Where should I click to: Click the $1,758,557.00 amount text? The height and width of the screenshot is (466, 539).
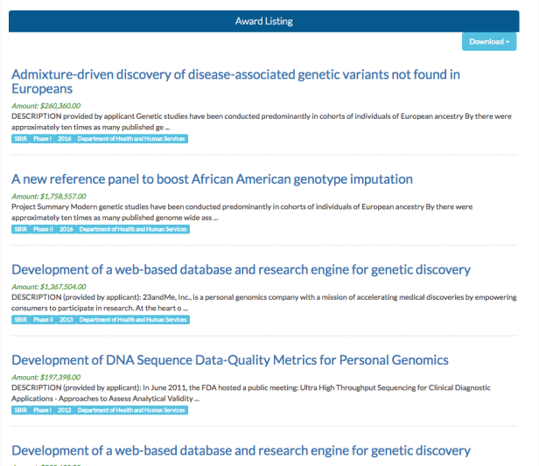tap(49, 197)
